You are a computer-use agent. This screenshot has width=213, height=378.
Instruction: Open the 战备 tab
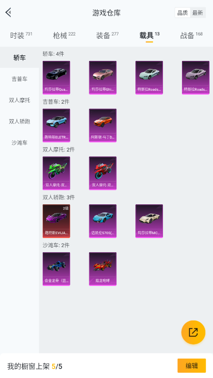pyautogui.click(x=191, y=35)
